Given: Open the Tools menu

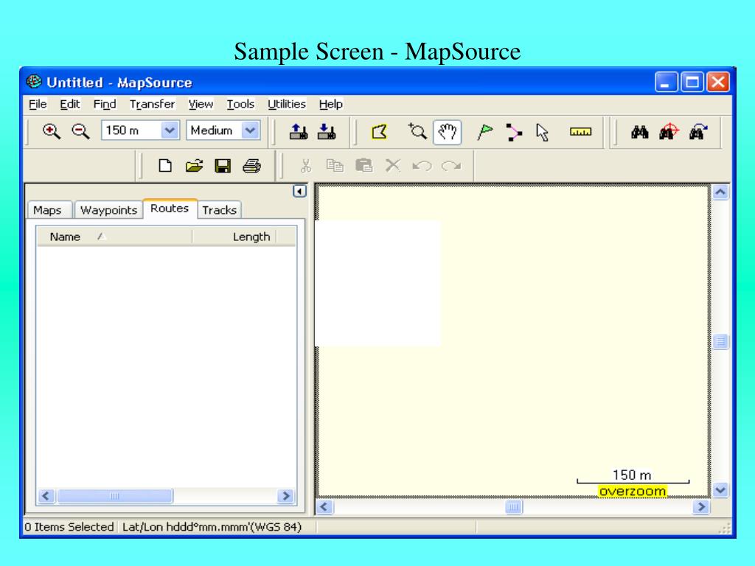Looking at the screenshot, I should [x=240, y=104].
